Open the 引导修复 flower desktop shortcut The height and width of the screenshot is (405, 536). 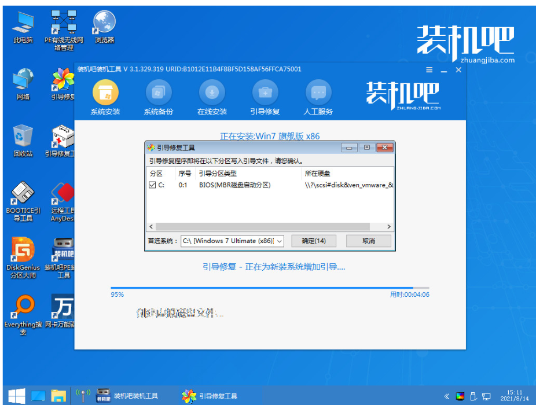point(63,84)
